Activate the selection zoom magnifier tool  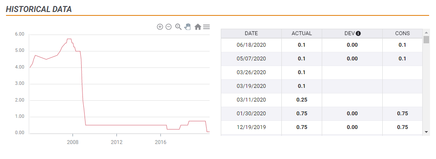pos(178,27)
